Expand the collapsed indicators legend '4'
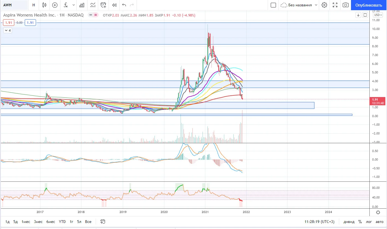This screenshot has height=229, width=387. [8, 31]
